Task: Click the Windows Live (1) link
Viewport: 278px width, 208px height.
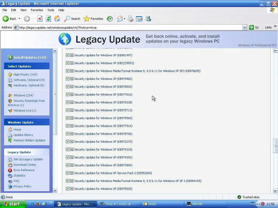Action: (x=25, y=110)
